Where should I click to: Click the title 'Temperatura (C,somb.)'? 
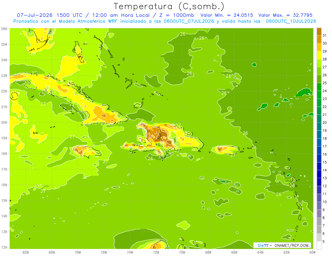[x=169, y=6]
